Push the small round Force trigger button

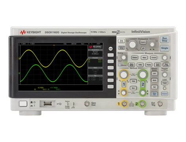pyautogui.click(x=165, y=88)
